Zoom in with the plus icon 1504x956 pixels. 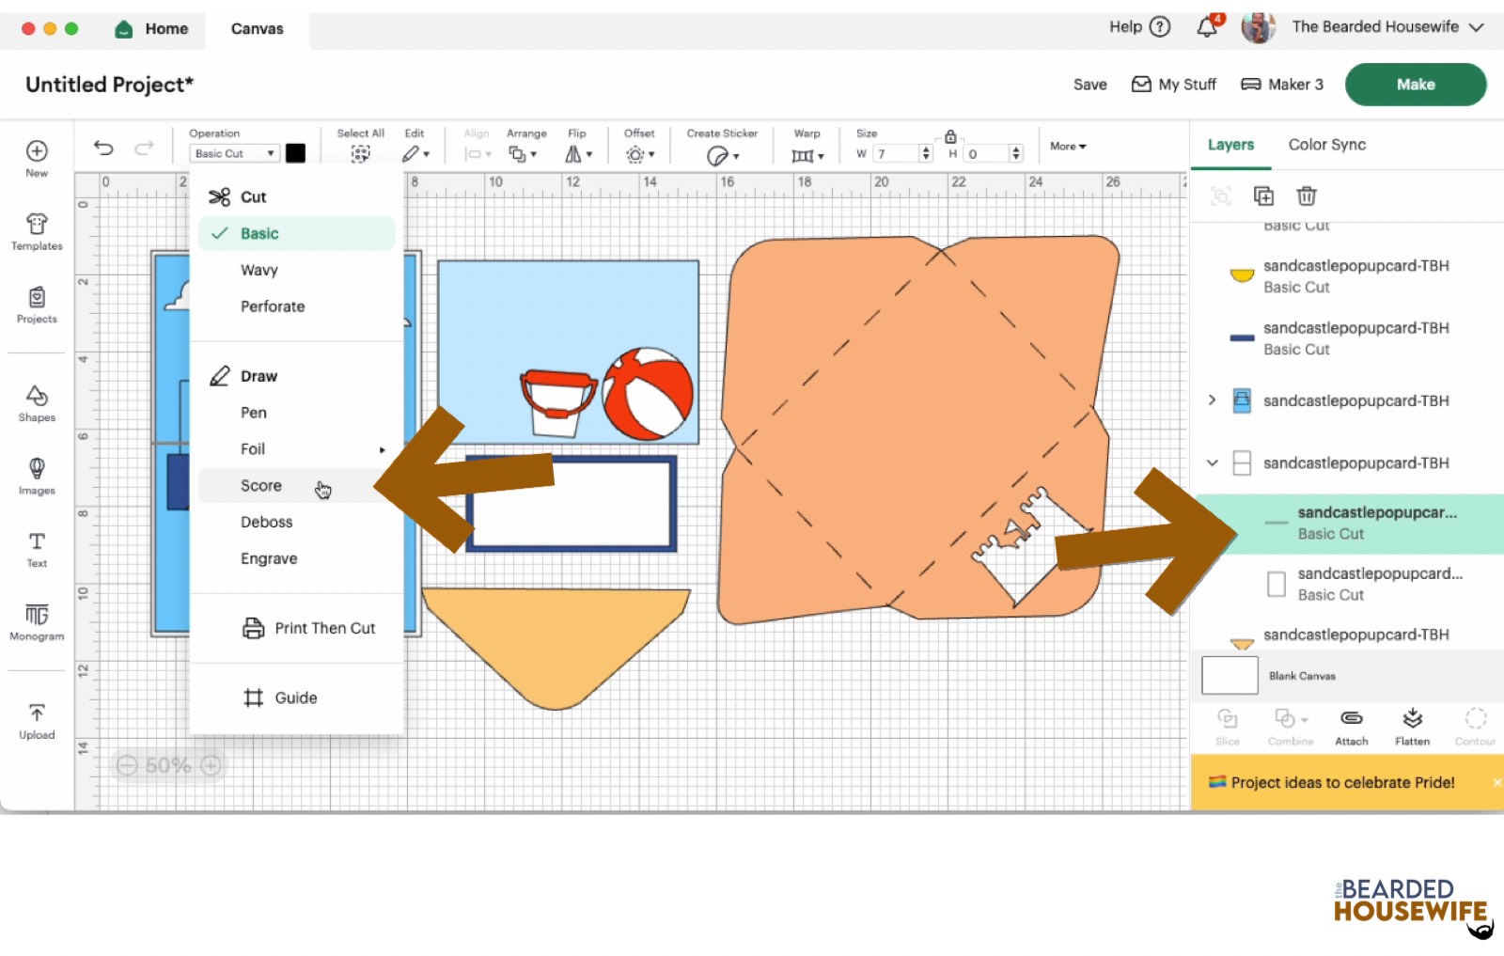click(x=211, y=765)
